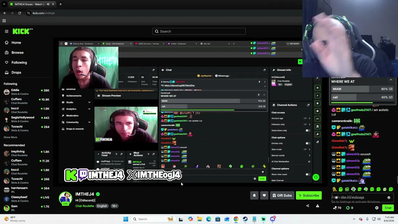The image size is (398, 224).
Task: Open Classybeef recommended channel
Action: [26, 199]
